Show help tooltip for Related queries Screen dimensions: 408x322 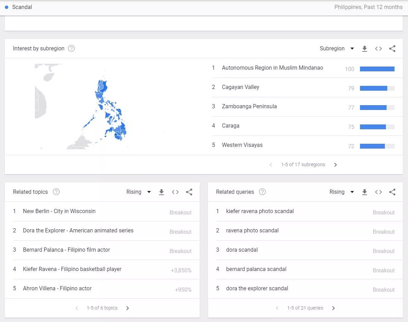coord(262,192)
